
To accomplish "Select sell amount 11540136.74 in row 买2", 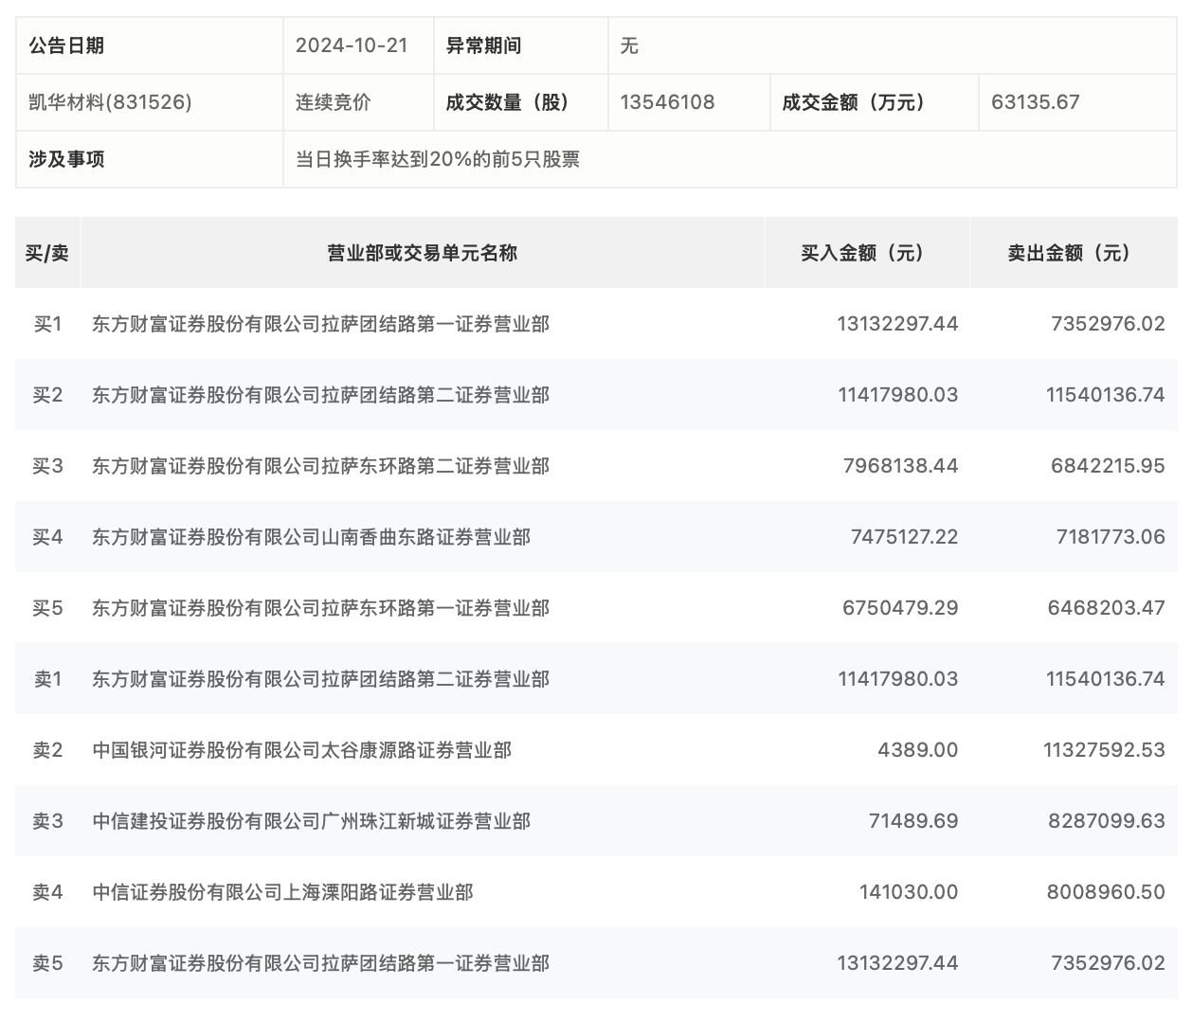I will (x=1106, y=395).
